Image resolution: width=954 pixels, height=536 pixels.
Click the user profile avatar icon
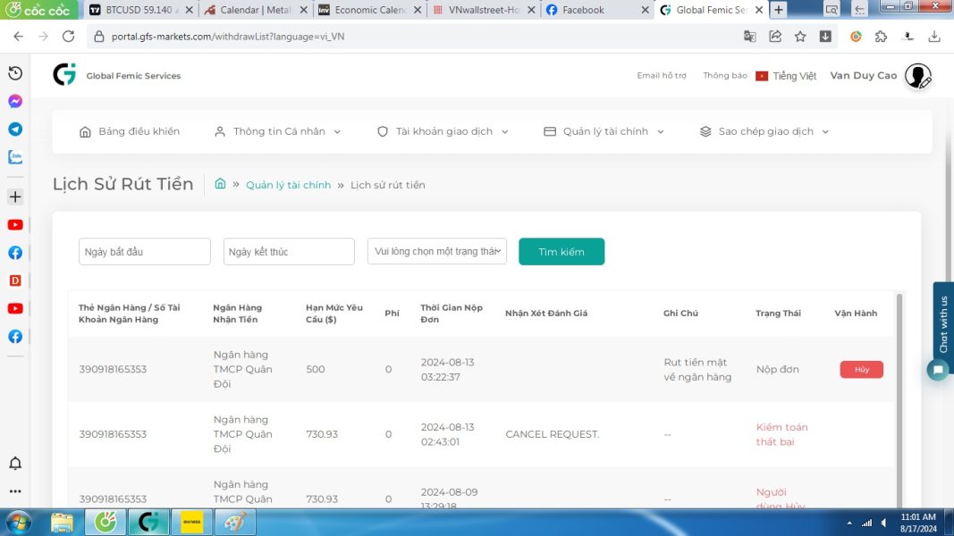pos(917,76)
